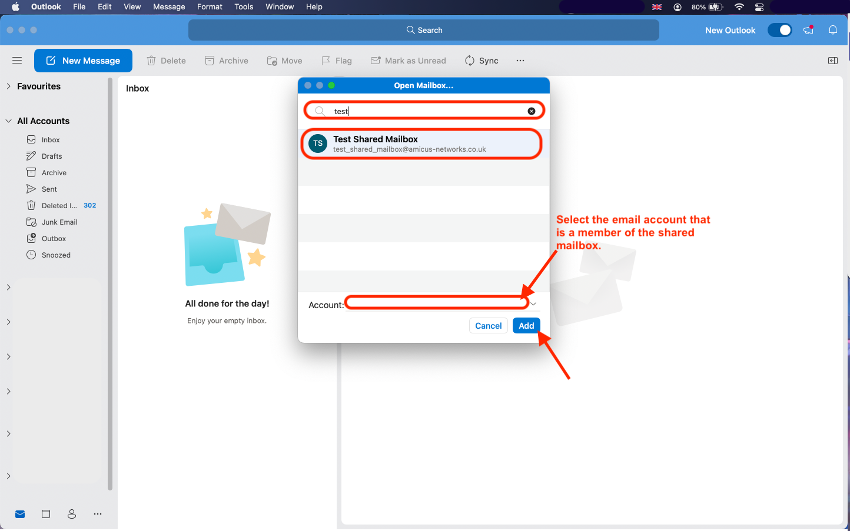Image resolution: width=850 pixels, height=531 pixels.
Task: Open the Message menu
Action: tap(169, 7)
